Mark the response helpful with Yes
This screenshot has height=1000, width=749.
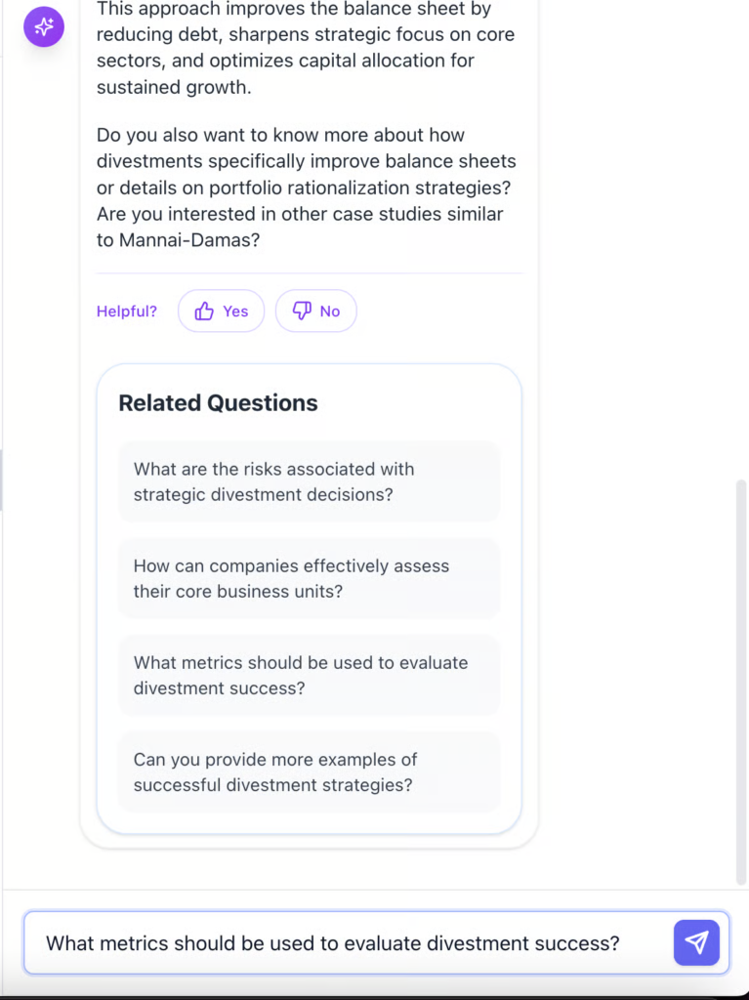[x=221, y=312]
